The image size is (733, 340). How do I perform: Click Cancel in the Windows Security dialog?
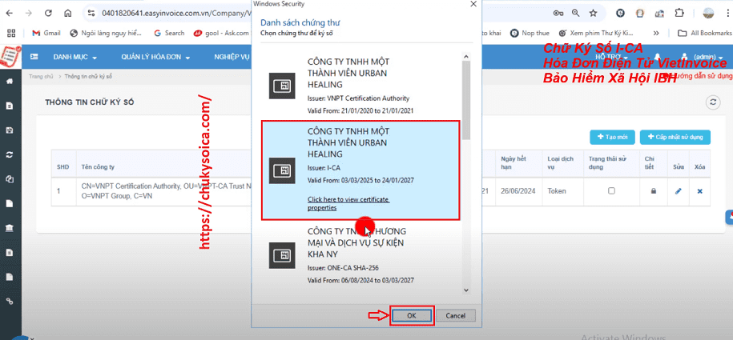pos(455,316)
